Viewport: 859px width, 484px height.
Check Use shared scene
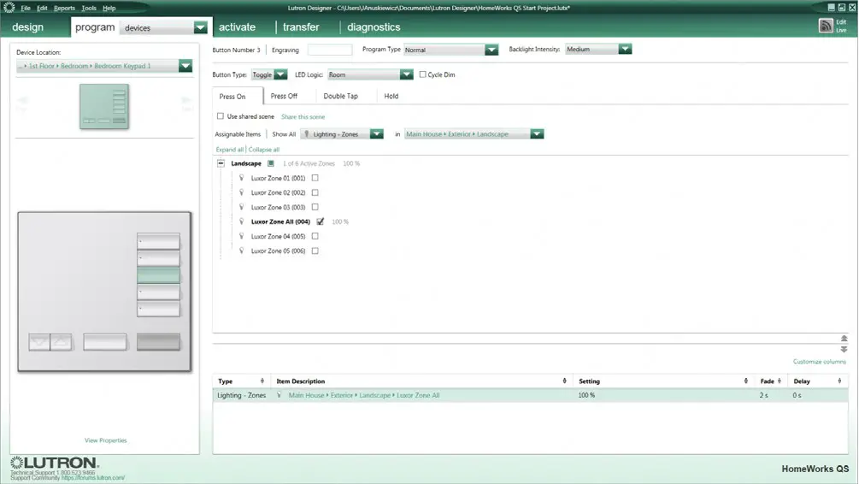[221, 116]
